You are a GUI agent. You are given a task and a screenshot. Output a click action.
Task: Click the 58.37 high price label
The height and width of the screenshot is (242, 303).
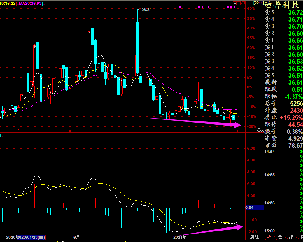coord(146,9)
